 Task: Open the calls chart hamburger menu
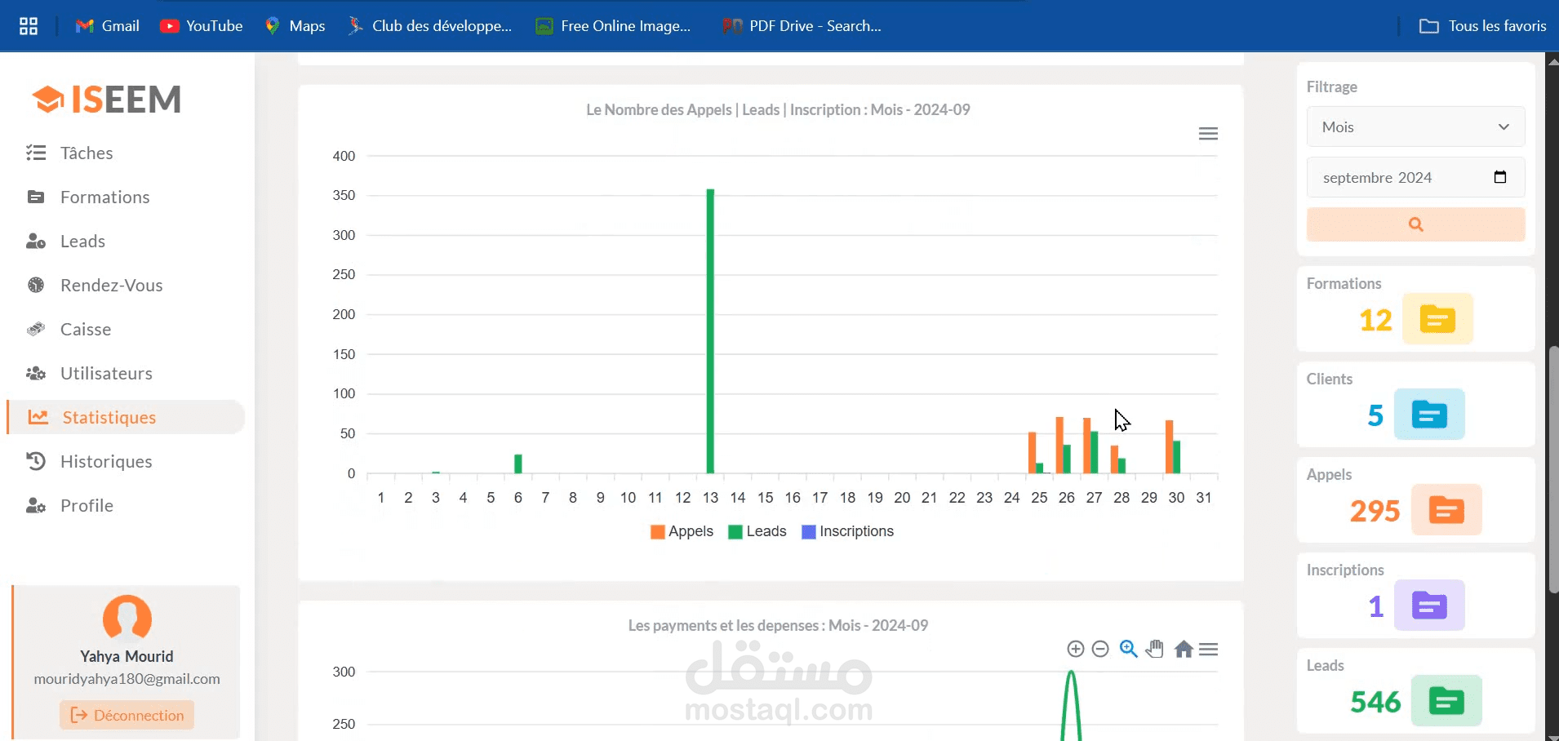pos(1208,134)
